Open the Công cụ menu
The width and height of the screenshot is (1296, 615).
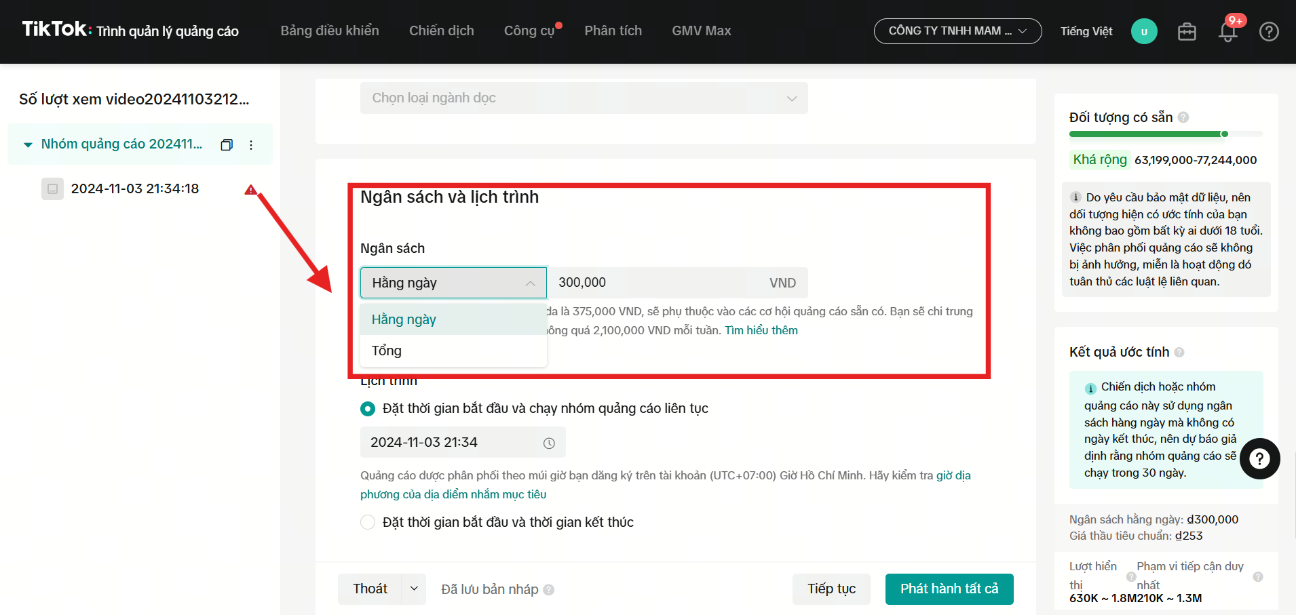click(529, 31)
